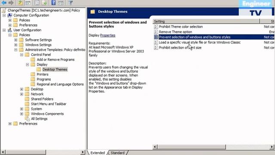
Task: Click tree pane scrollbar left arrow
Action: tap(3, 152)
